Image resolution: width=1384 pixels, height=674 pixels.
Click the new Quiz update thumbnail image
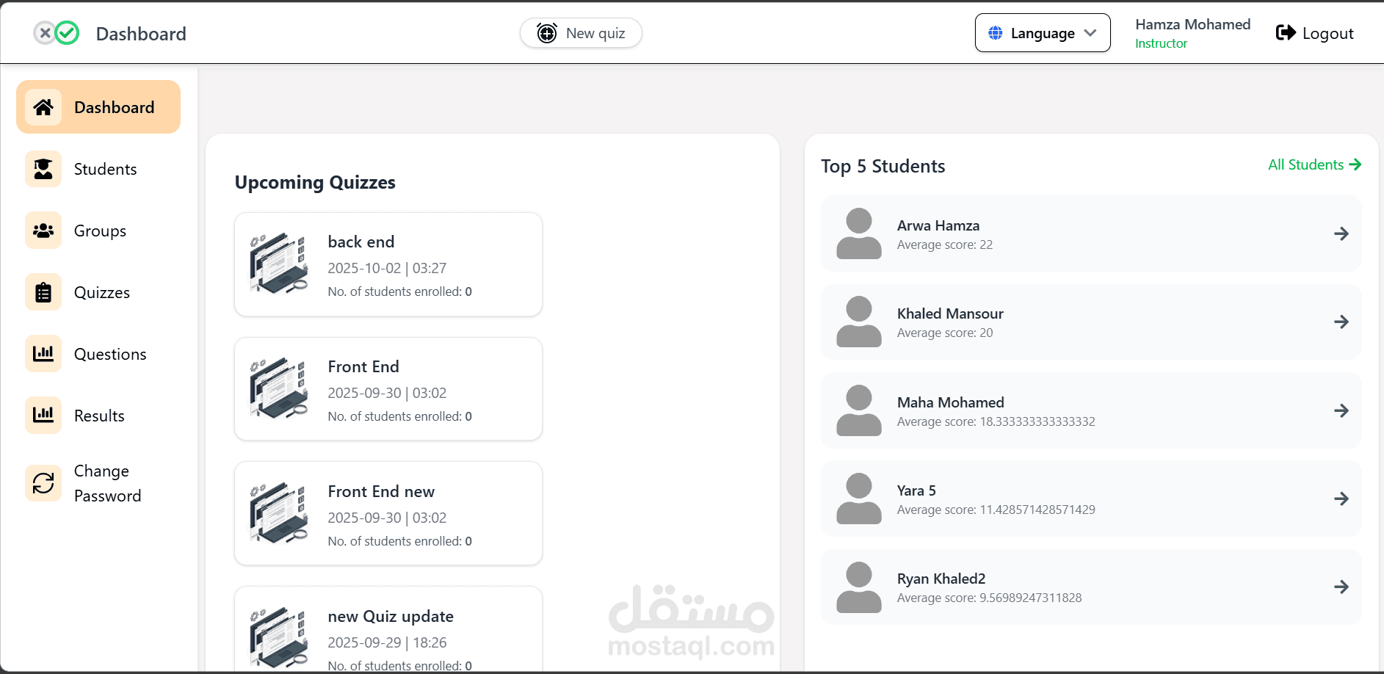pyautogui.click(x=279, y=638)
